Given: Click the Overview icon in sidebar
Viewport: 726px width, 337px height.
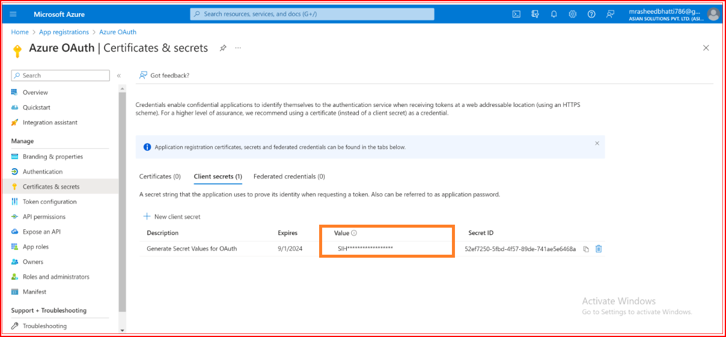Looking at the screenshot, I should tap(15, 93).
